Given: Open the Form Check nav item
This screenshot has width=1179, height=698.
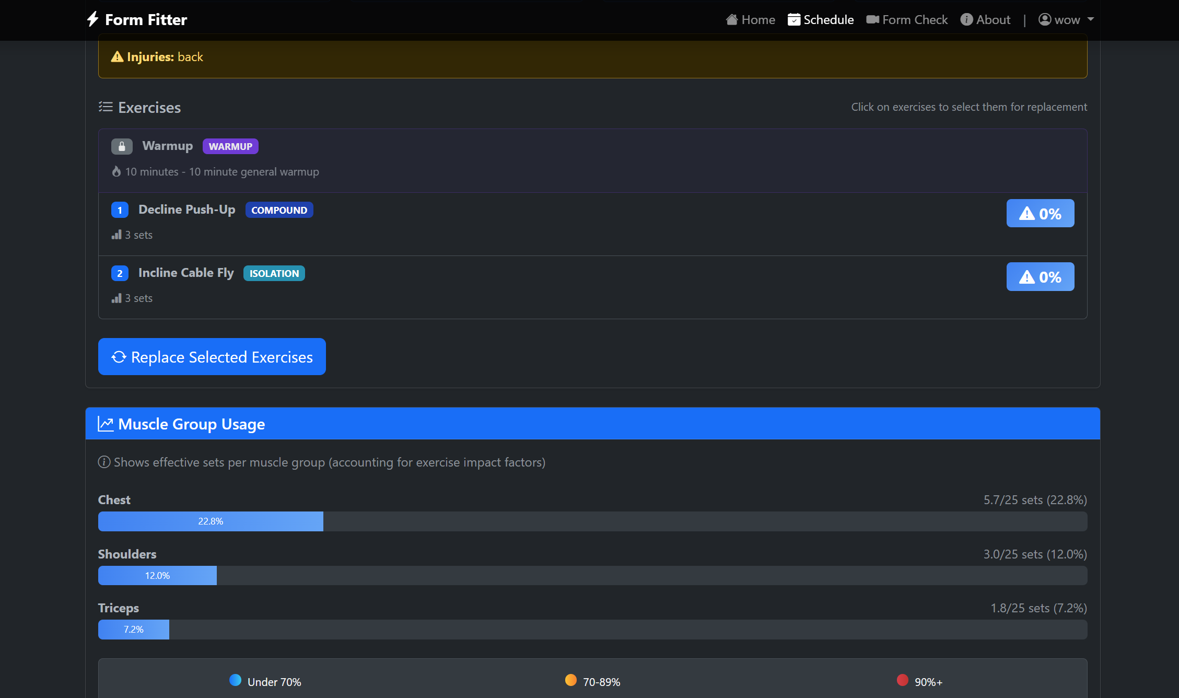Looking at the screenshot, I should 915,19.
